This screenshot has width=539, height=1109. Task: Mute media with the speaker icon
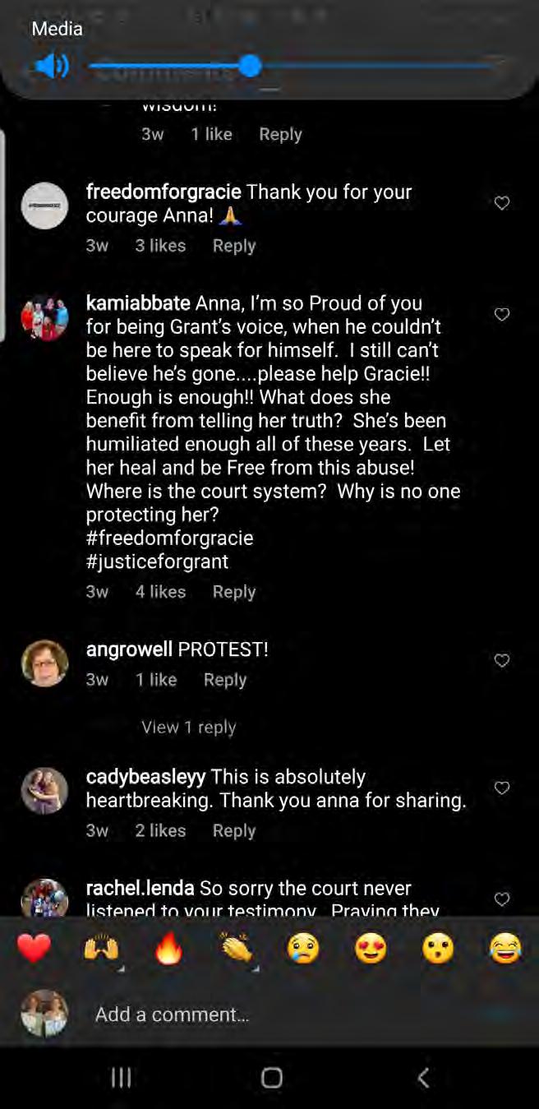pyautogui.click(x=52, y=66)
